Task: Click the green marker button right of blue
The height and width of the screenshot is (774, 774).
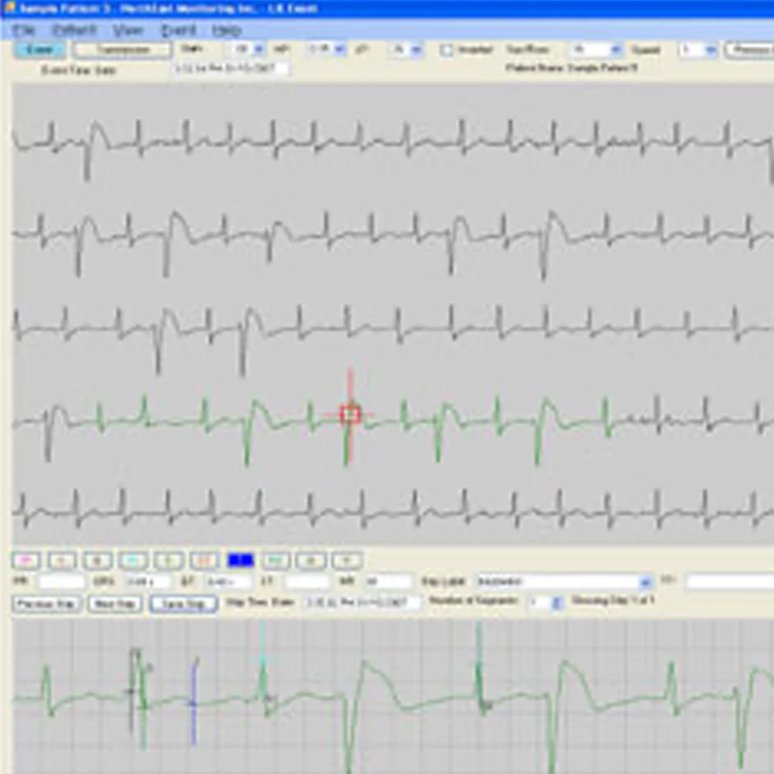Action: coord(276,560)
